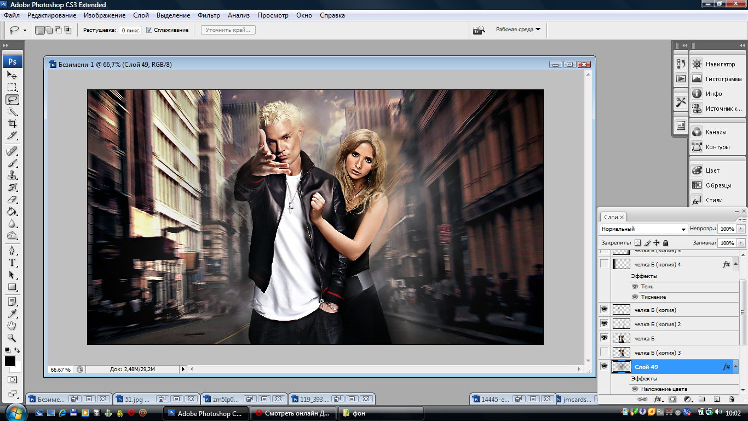Click the Уточнить край button

pyautogui.click(x=228, y=30)
